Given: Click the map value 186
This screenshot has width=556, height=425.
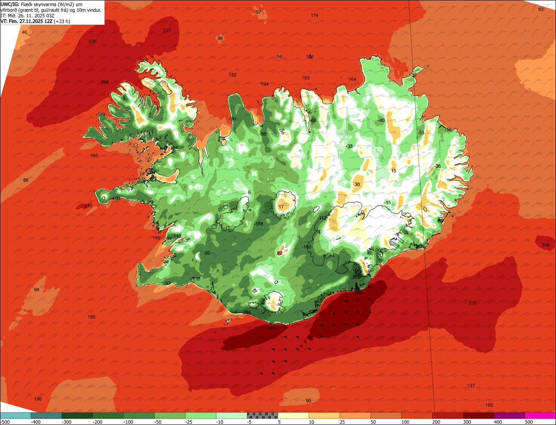Looking at the screenshot, I should pos(38,399).
